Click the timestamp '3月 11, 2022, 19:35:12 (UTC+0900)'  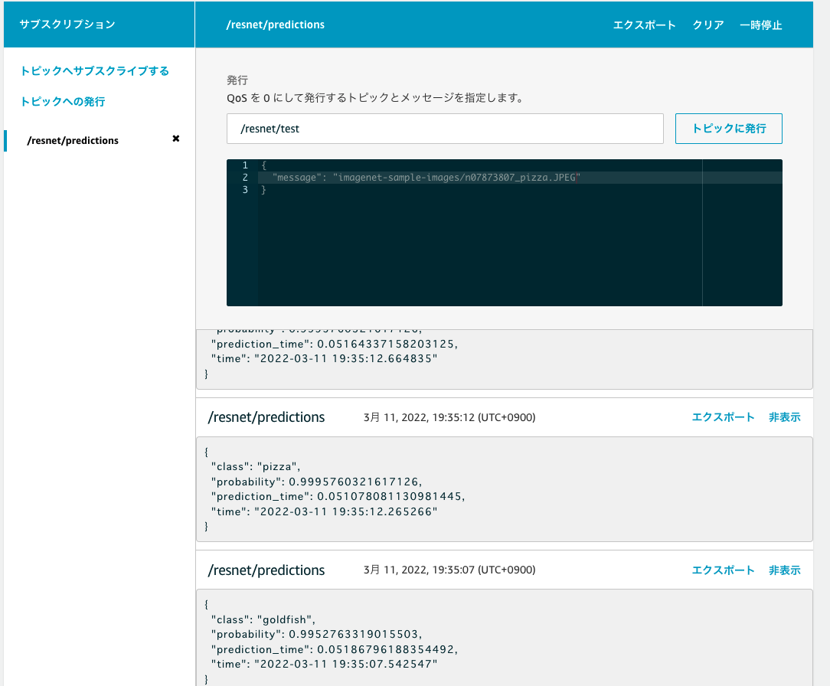[x=449, y=417]
